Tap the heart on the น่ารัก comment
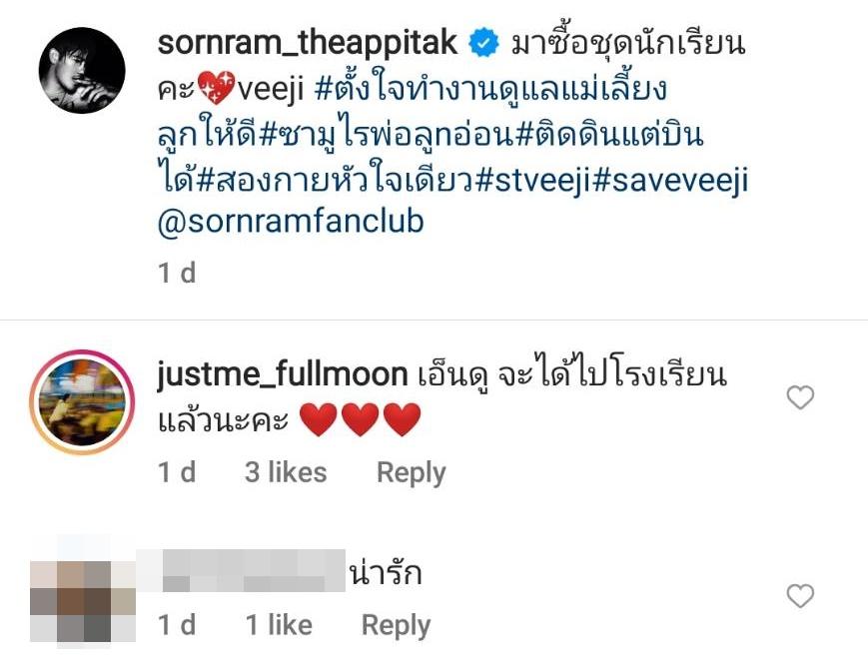The height and width of the screenshot is (670, 868). (x=800, y=595)
